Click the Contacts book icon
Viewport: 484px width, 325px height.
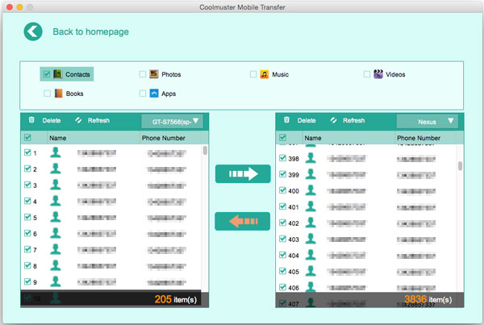(58, 74)
